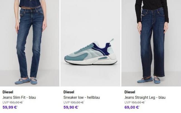This screenshot has width=181, height=113.
Task: Click Diesel brand above Jeans Straight Leg
Action: [130, 92]
